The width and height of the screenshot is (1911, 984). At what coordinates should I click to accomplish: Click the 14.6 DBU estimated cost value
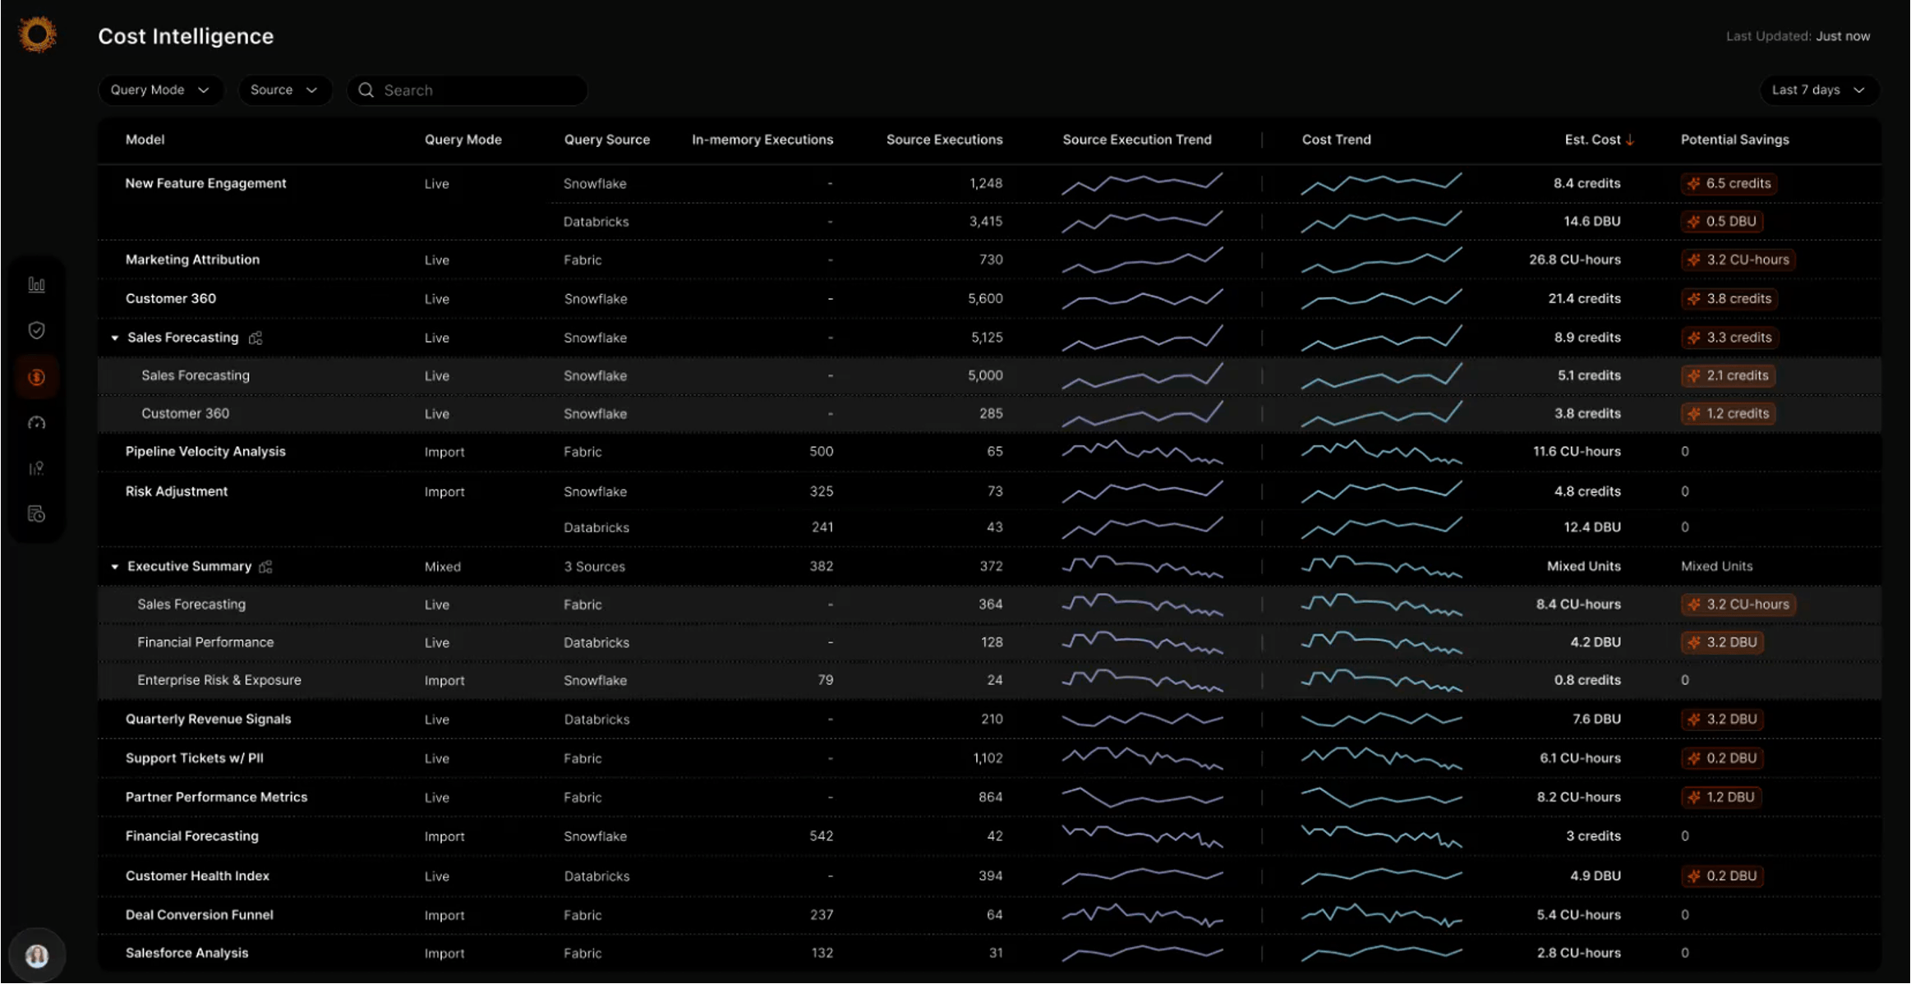click(x=1592, y=222)
